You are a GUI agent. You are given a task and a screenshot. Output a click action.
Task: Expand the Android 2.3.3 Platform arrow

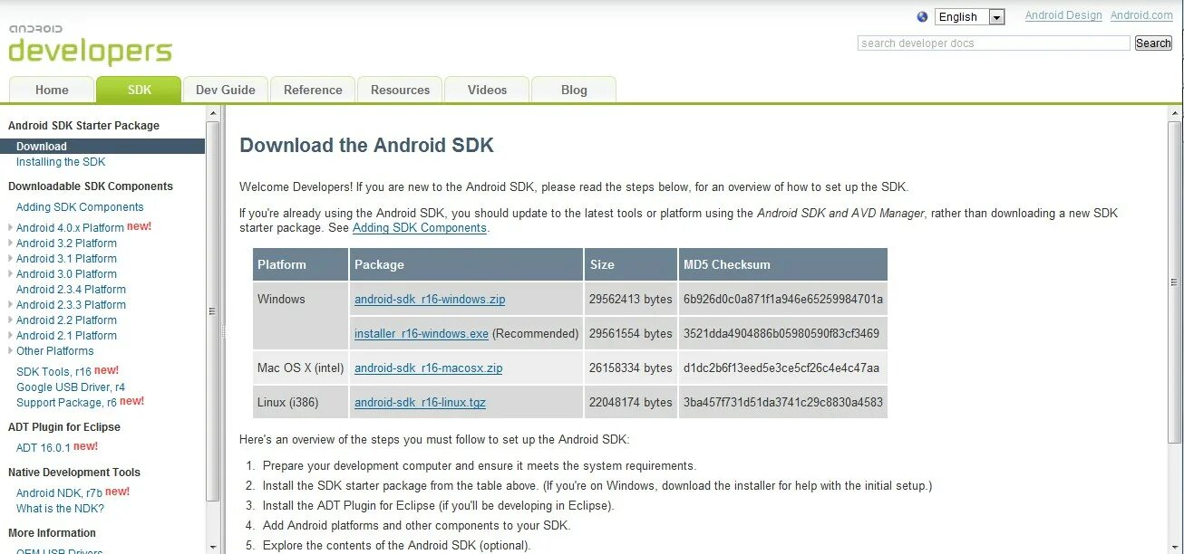pyautogui.click(x=10, y=305)
